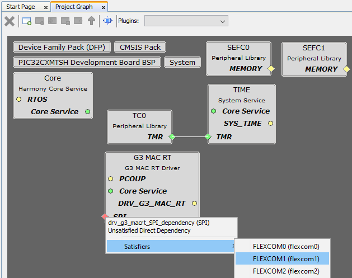Click TIME block's Core Service green circle
This screenshot has height=278, width=352.
pos(213,111)
